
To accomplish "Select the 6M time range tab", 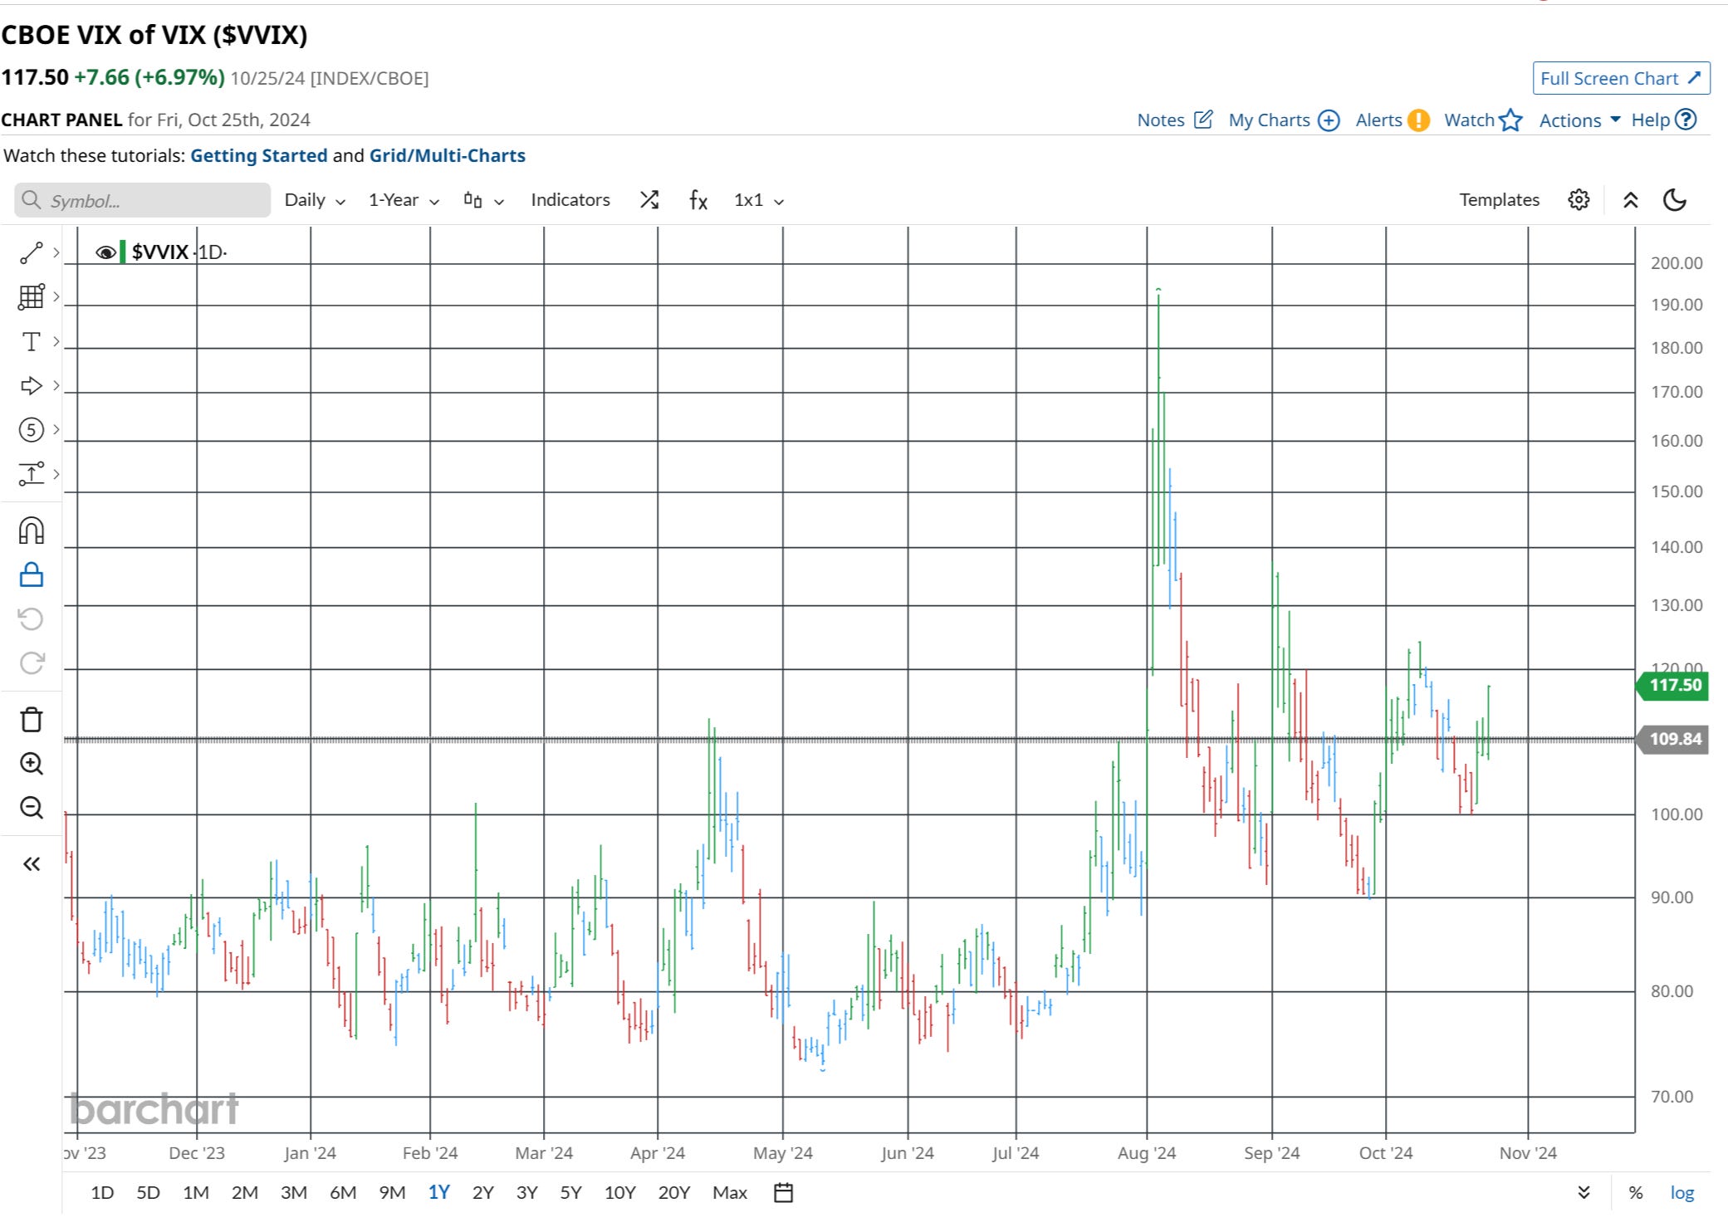I will point(342,1193).
